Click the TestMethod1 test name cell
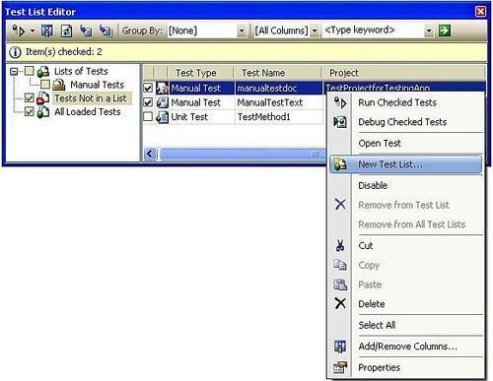493x381 pixels. [278, 117]
